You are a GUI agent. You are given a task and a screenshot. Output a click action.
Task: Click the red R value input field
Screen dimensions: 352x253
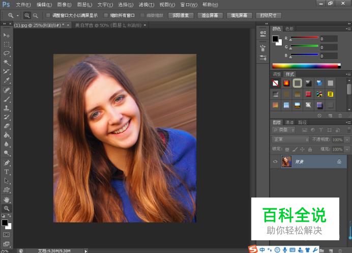328,39
